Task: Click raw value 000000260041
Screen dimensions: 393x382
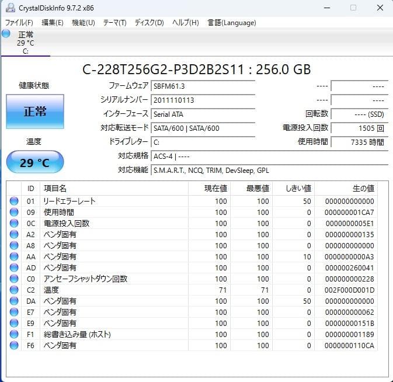Action: [x=349, y=268]
